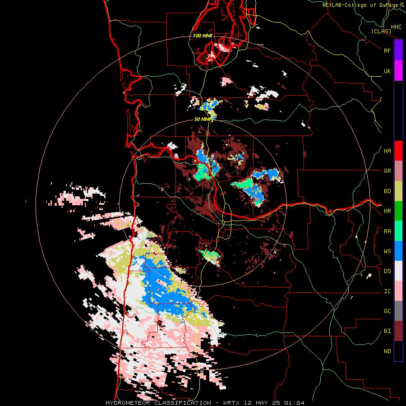The image size is (406, 406).
Task: Click the DS legend label
Action: coord(387,271)
